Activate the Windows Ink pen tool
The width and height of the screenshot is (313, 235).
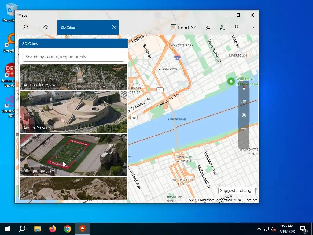pyautogui.click(x=223, y=27)
